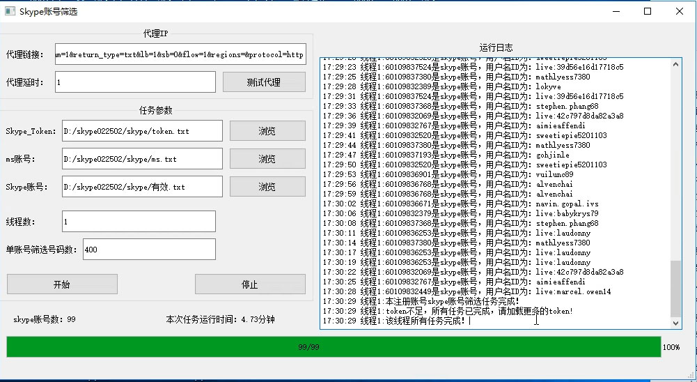Click the Skype账号筛选 window title icon
697x382 pixels.
tap(10, 12)
